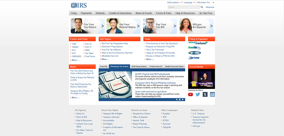Open the Help & Resources menu

(x=185, y=13)
